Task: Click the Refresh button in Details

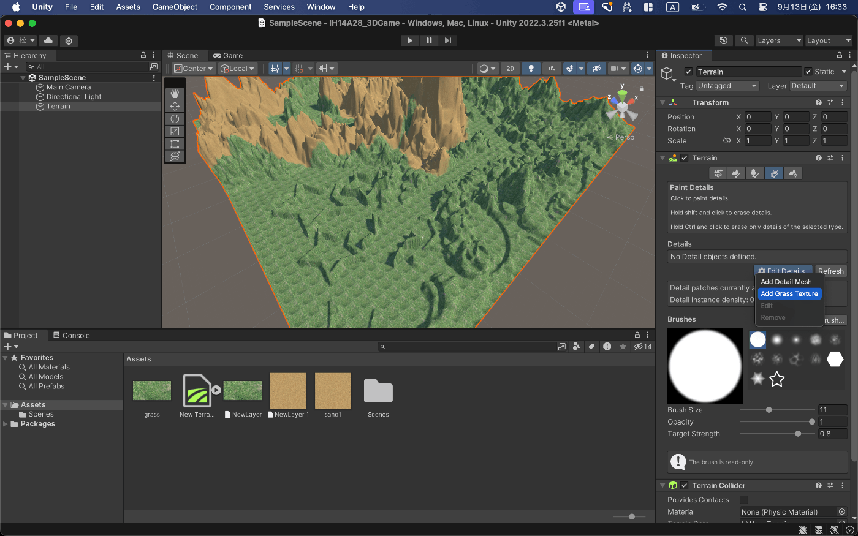Action: [x=831, y=271]
